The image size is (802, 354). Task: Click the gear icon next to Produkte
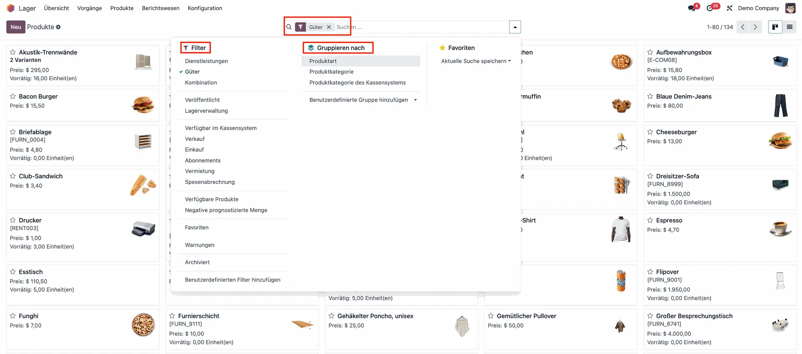[58, 27]
